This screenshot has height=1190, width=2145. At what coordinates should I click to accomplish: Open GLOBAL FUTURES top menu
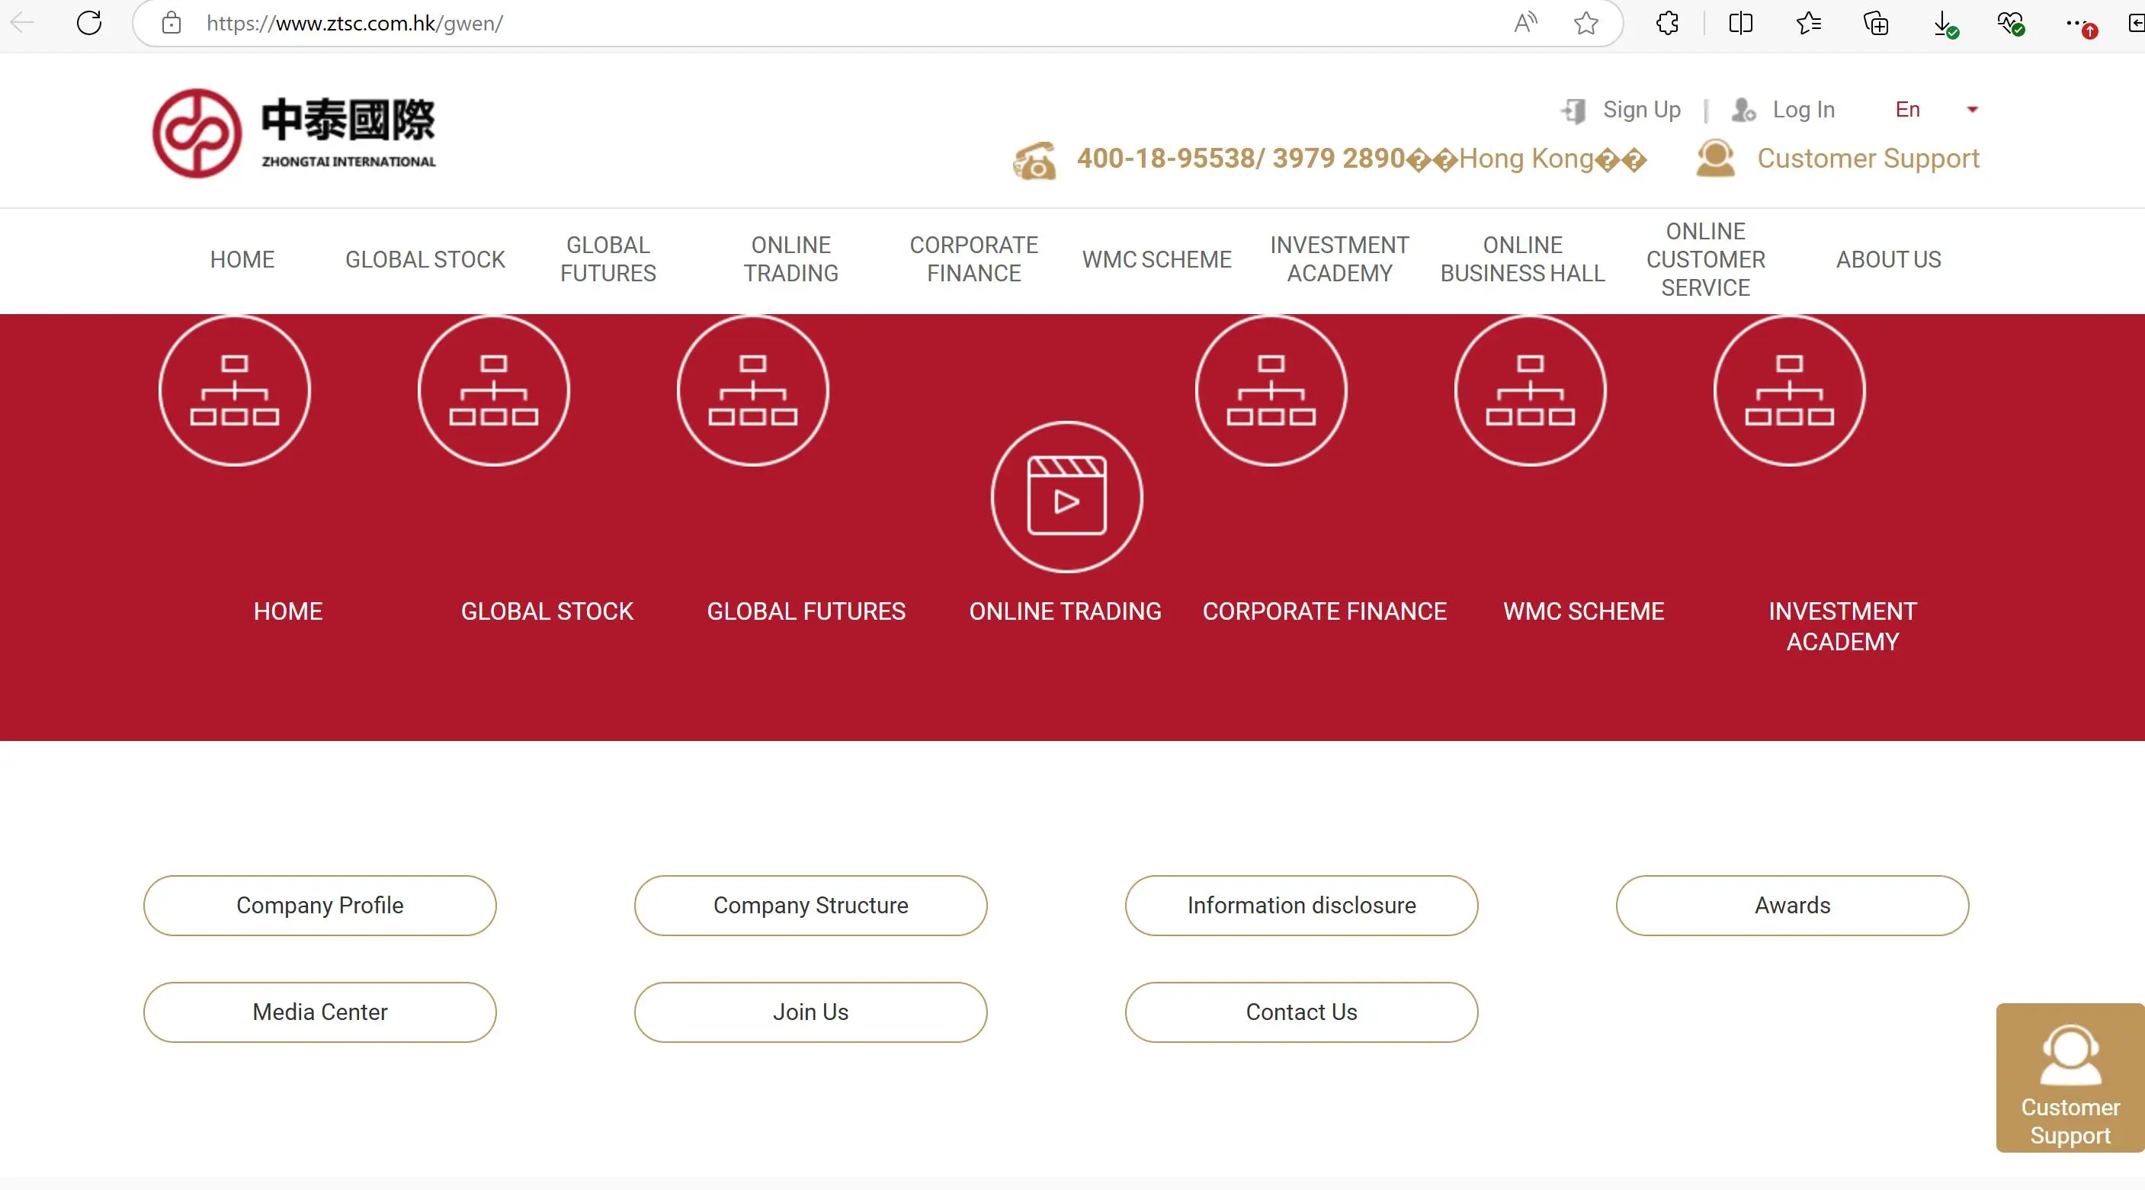608,259
